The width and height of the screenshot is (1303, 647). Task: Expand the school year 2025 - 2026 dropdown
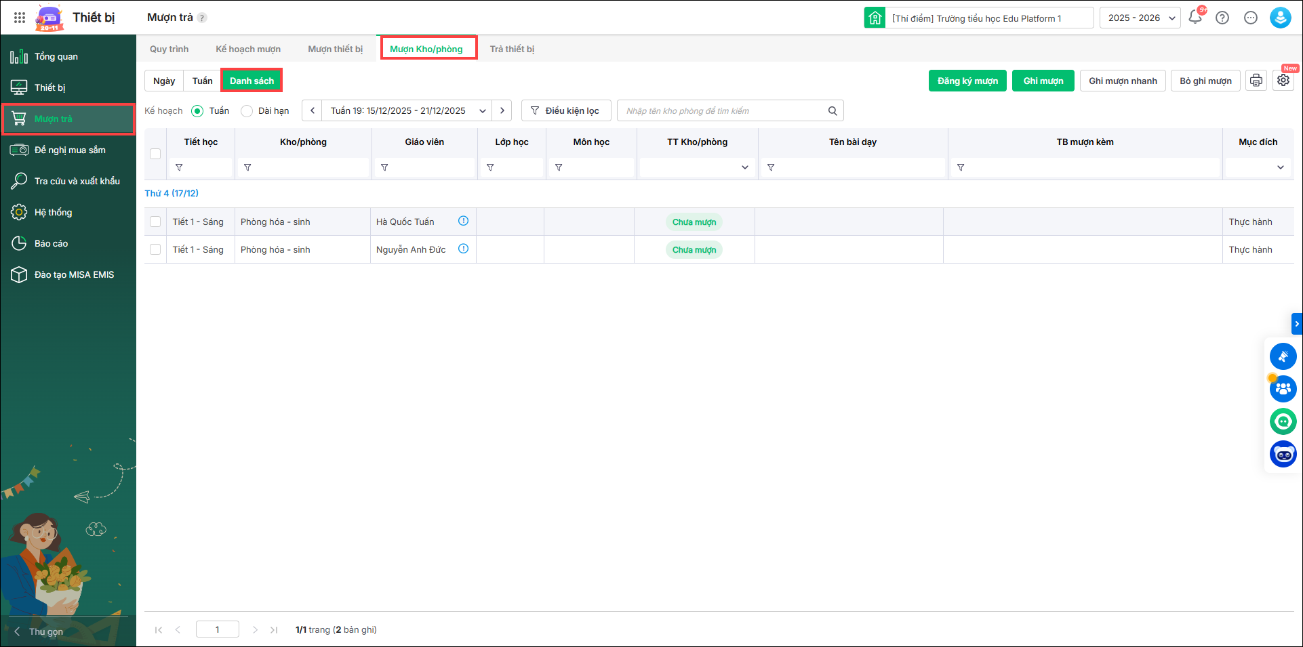(1140, 18)
